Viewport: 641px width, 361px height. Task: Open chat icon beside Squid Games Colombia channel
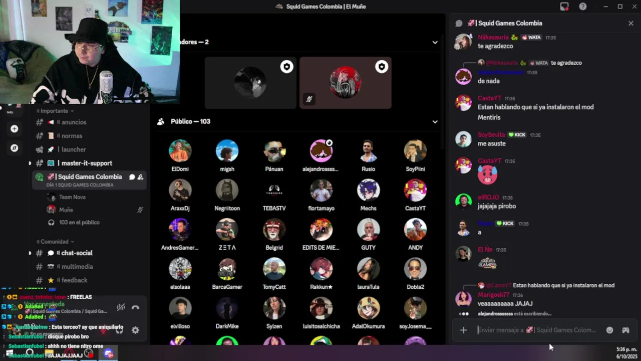pyautogui.click(x=132, y=177)
